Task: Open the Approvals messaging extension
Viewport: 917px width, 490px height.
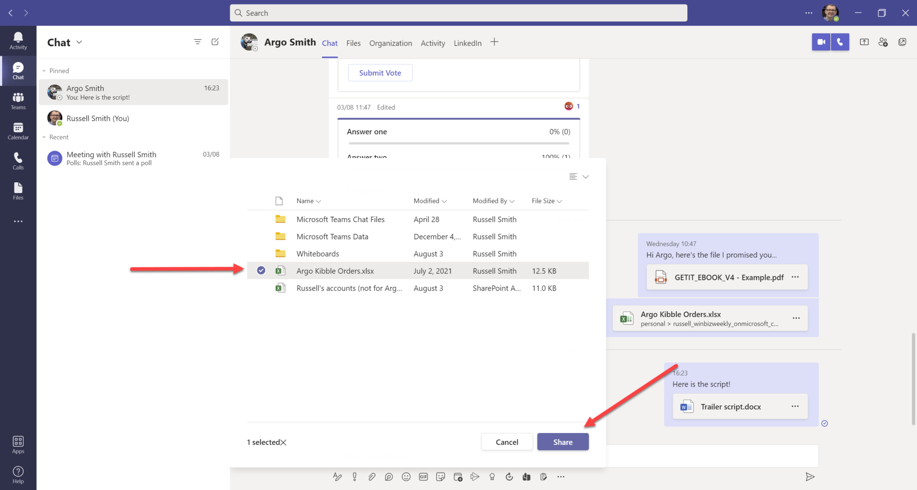Action: click(x=509, y=477)
